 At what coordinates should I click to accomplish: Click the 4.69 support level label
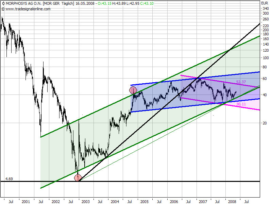click(9, 179)
